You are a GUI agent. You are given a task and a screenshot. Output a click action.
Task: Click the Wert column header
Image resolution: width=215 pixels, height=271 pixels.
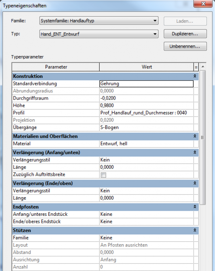[x=146, y=67]
